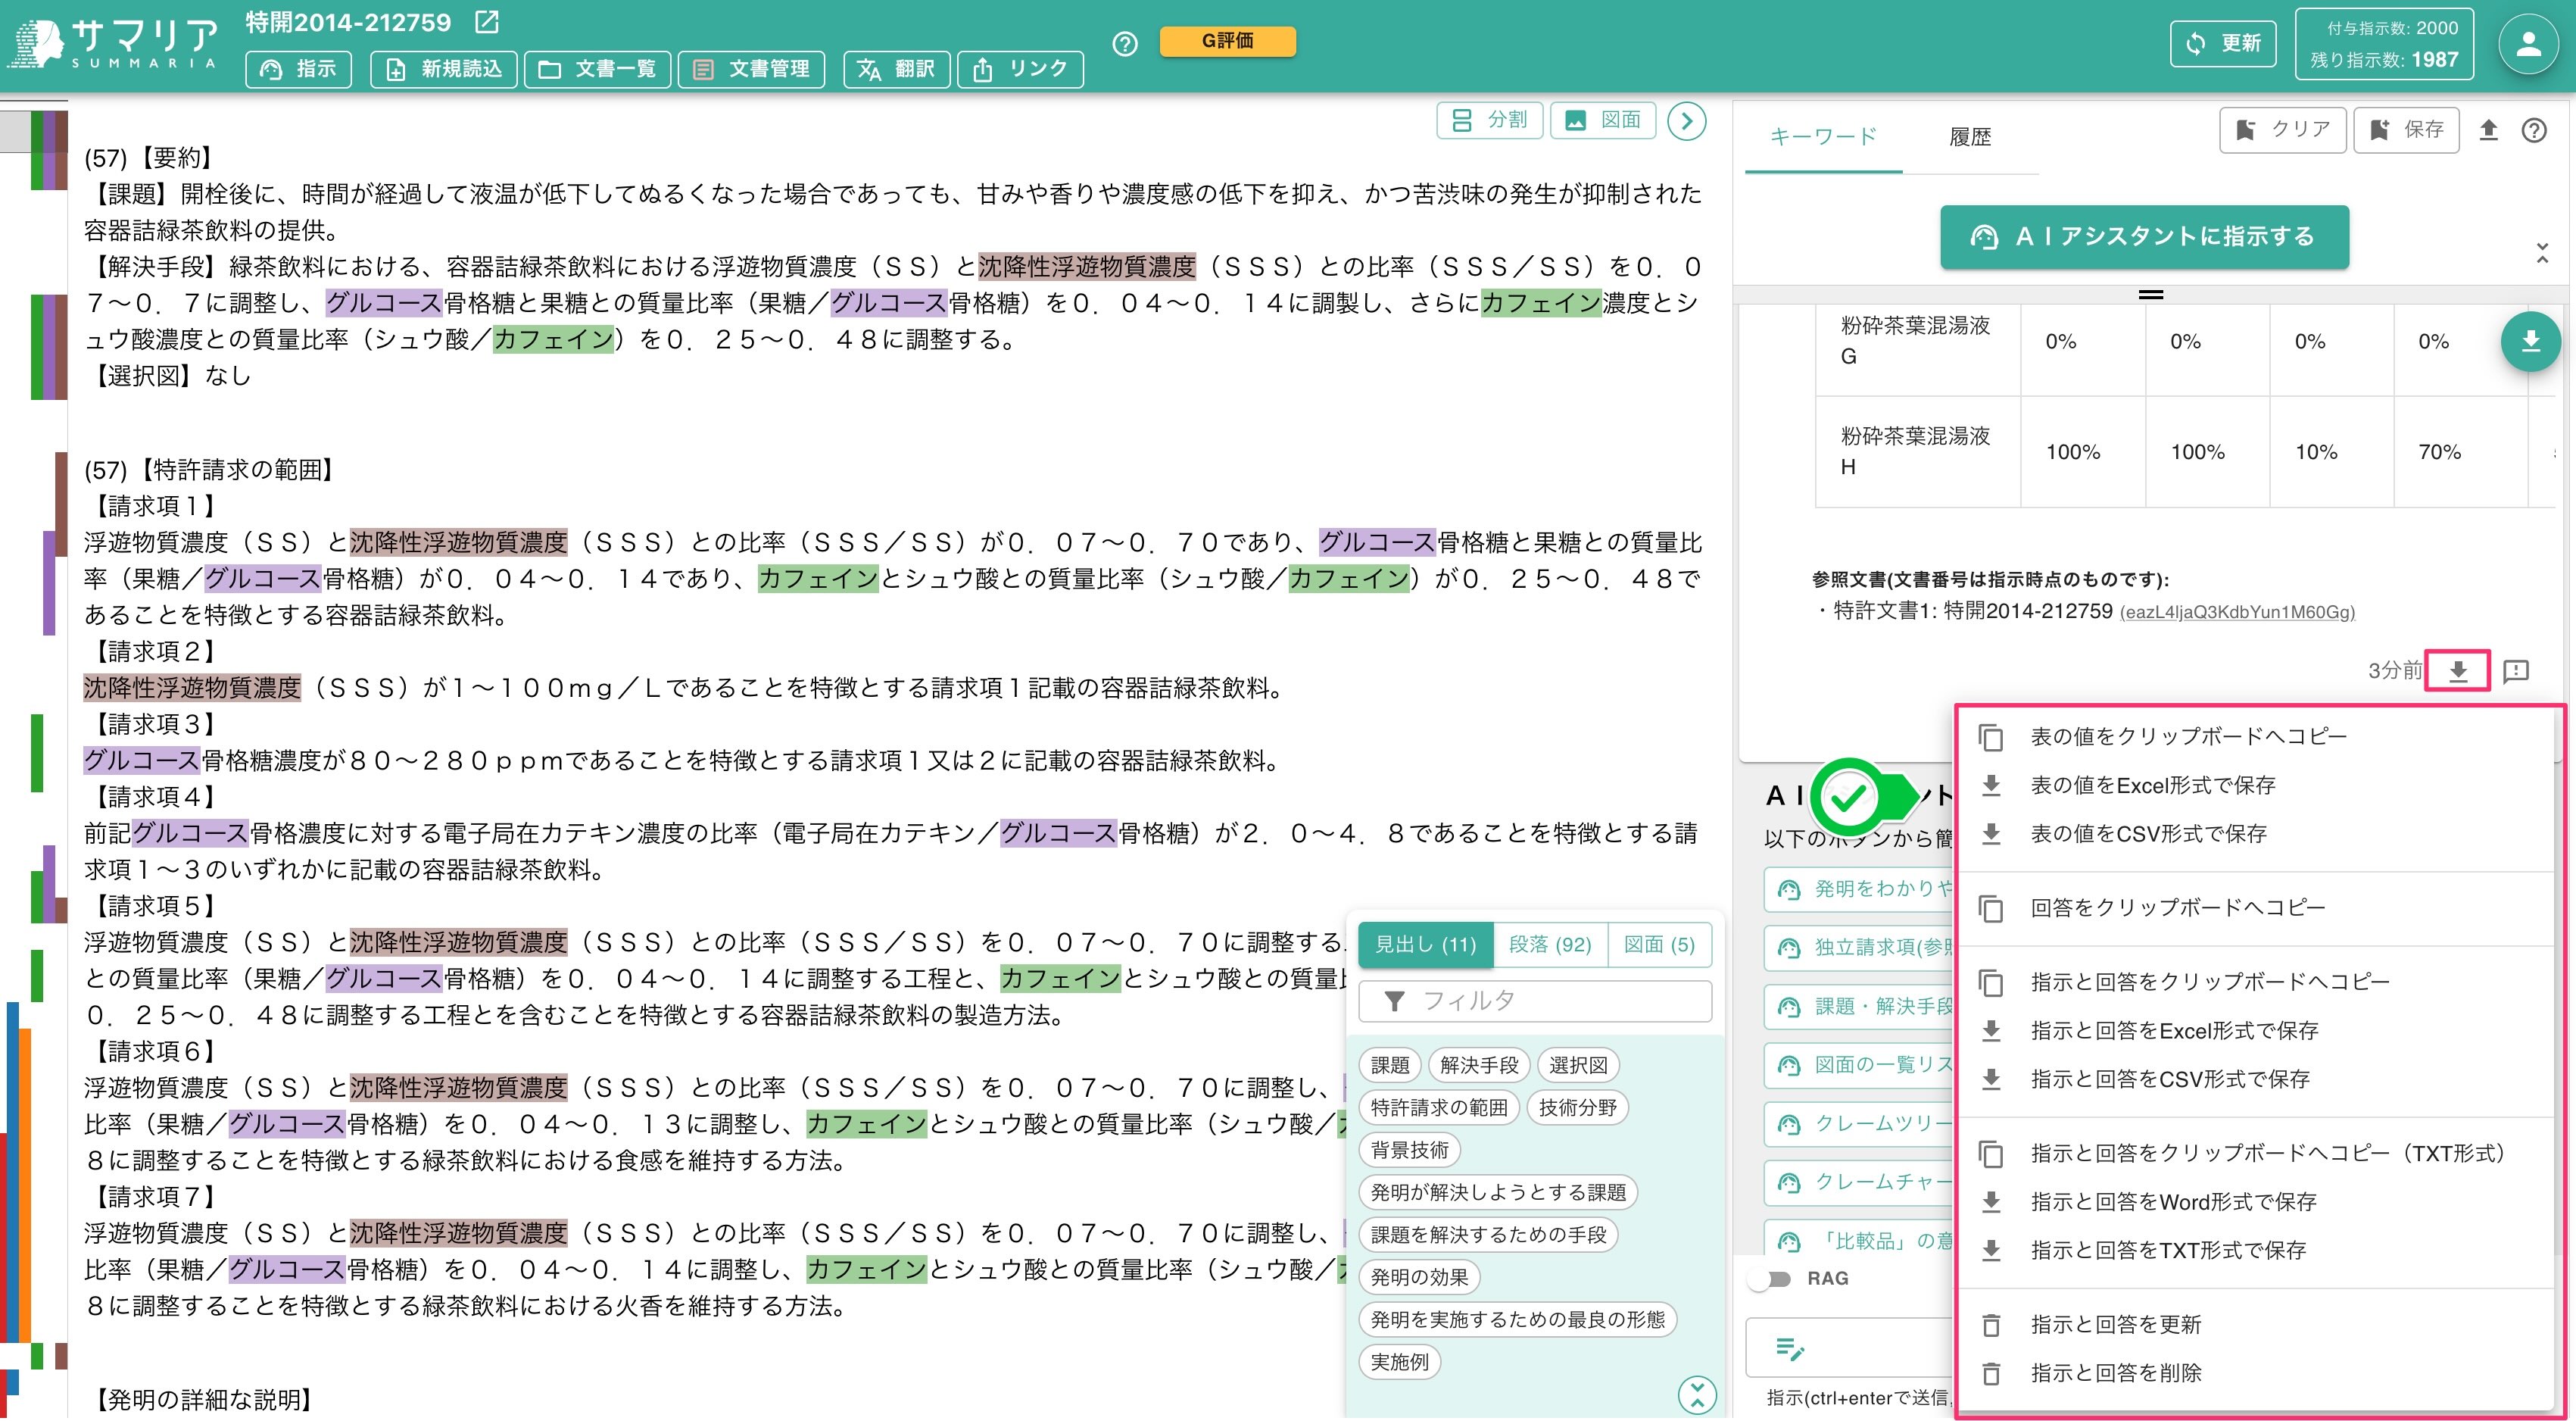Click AIアシスタントに指示する button

pos(2144,237)
